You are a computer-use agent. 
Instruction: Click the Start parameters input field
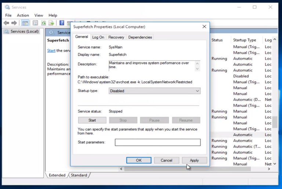[x=158, y=142]
